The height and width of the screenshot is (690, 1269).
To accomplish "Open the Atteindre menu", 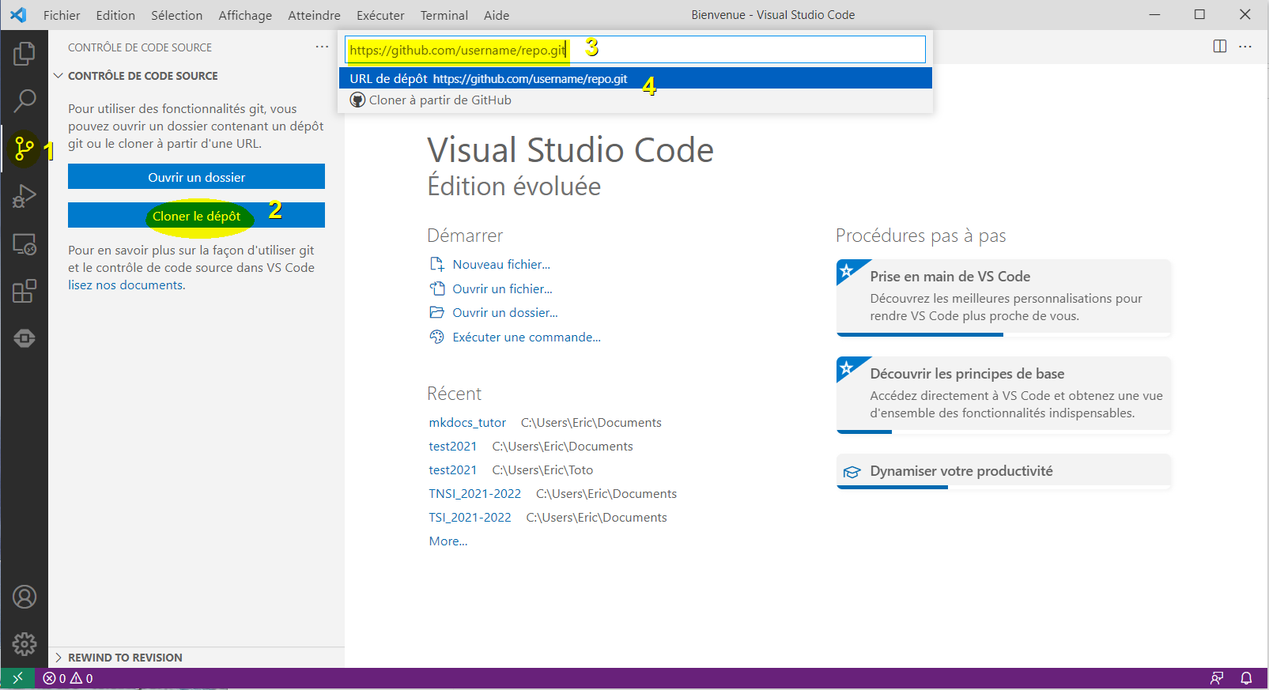I will point(314,15).
